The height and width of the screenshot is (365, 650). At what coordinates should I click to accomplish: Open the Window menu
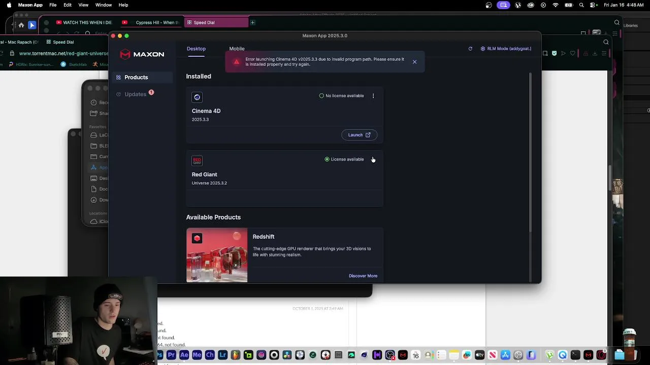104,5
